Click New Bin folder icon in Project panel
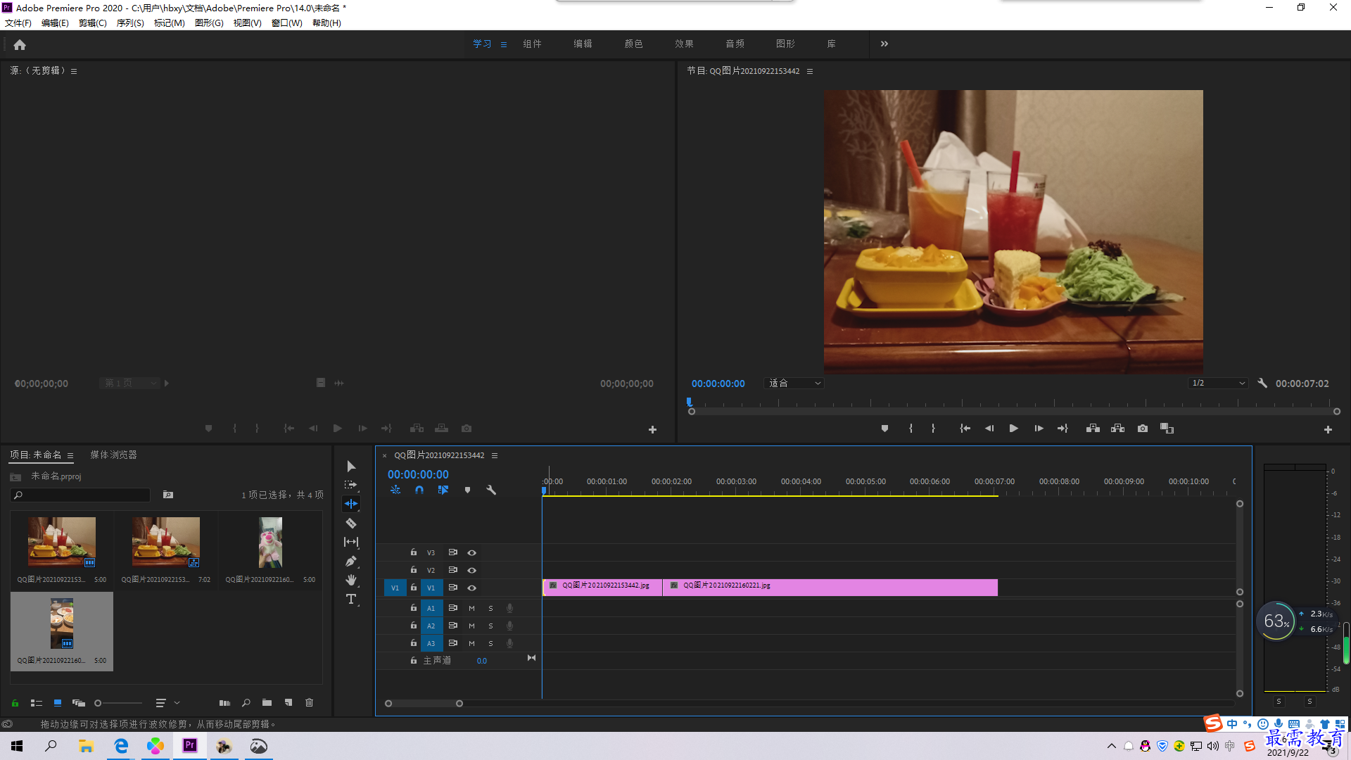The width and height of the screenshot is (1351, 760). pos(267,702)
